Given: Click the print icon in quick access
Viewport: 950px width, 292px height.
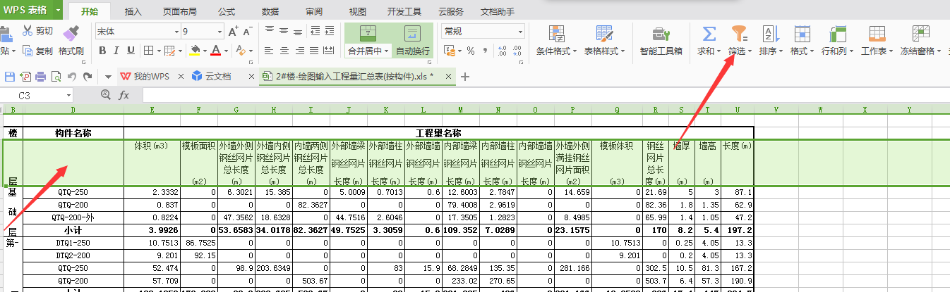Looking at the screenshot, I should pos(40,76).
